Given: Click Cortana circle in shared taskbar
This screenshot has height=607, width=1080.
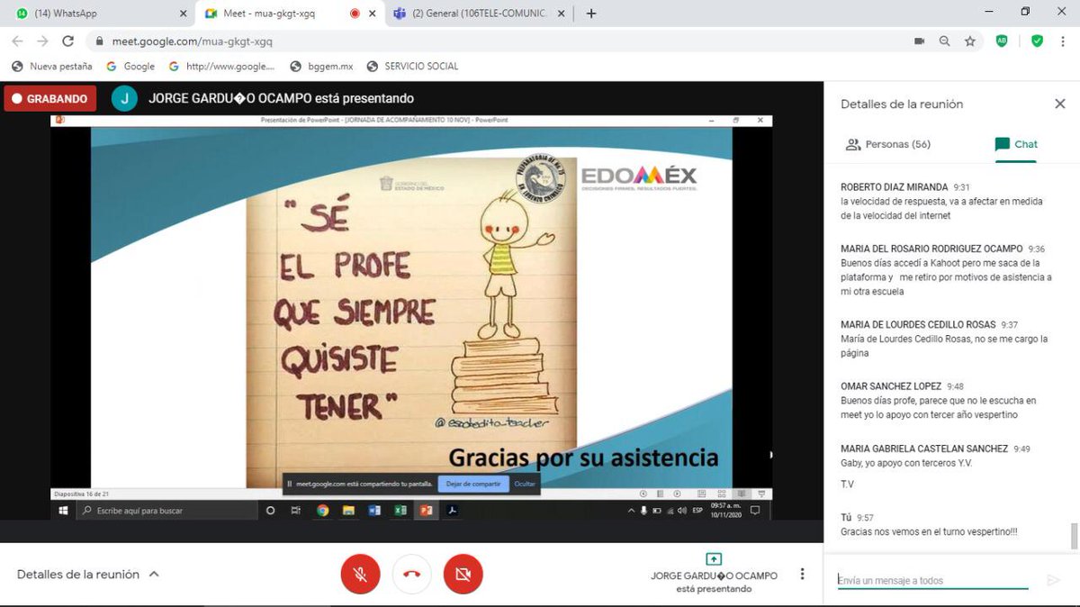Looking at the screenshot, I should (271, 510).
